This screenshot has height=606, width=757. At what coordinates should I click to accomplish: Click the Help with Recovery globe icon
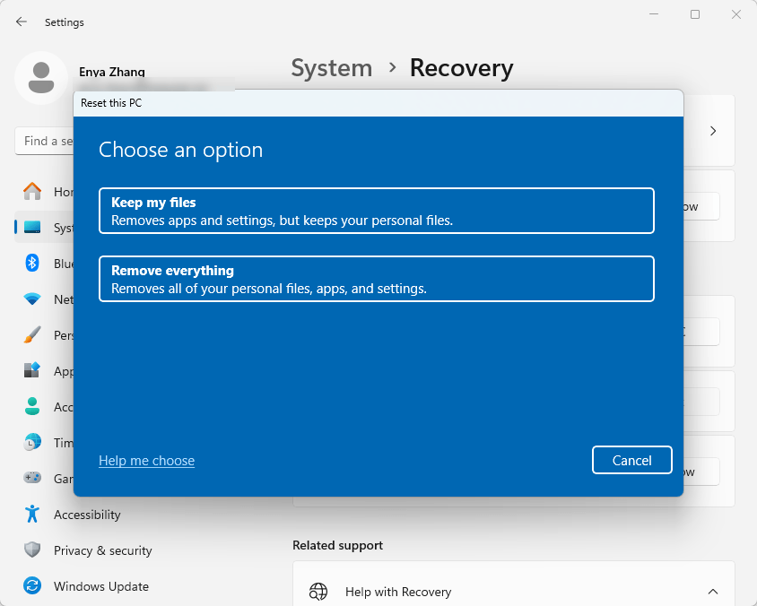coord(318,592)
